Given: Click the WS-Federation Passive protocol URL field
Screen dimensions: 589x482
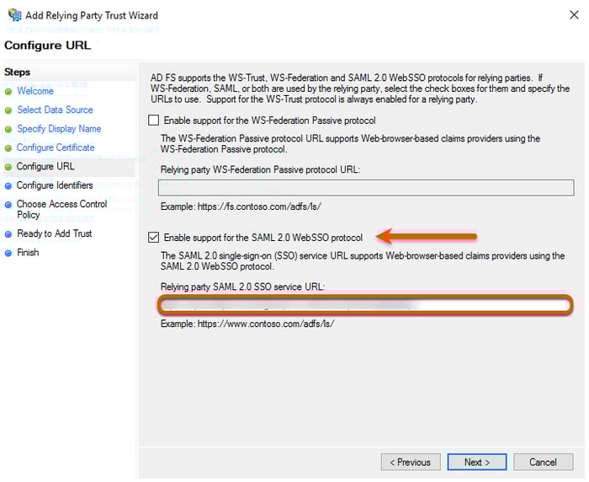Looking at the screenshot, I should [366, 187].
